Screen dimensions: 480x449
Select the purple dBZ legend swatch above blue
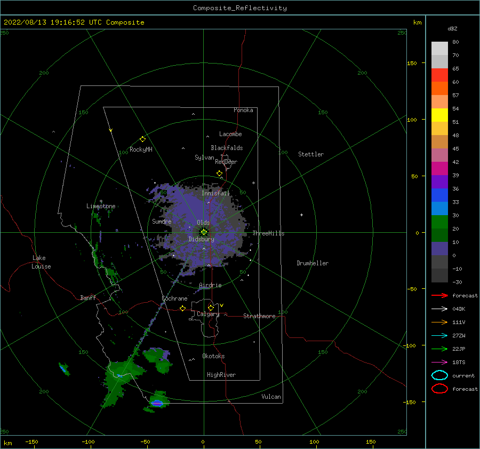[x=439, y=182]
